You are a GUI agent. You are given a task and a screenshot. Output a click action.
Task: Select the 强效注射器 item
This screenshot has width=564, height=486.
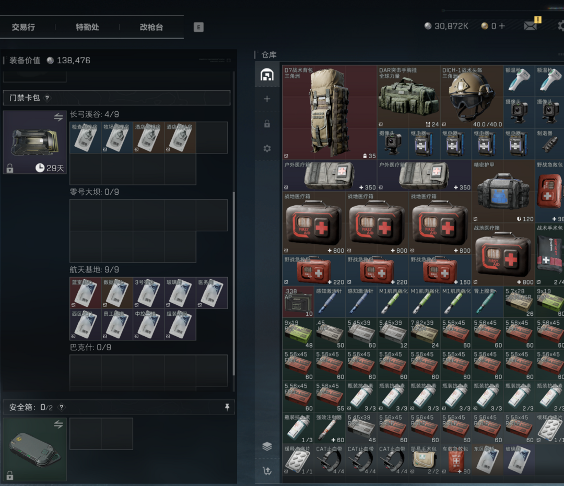pos(330,428)
